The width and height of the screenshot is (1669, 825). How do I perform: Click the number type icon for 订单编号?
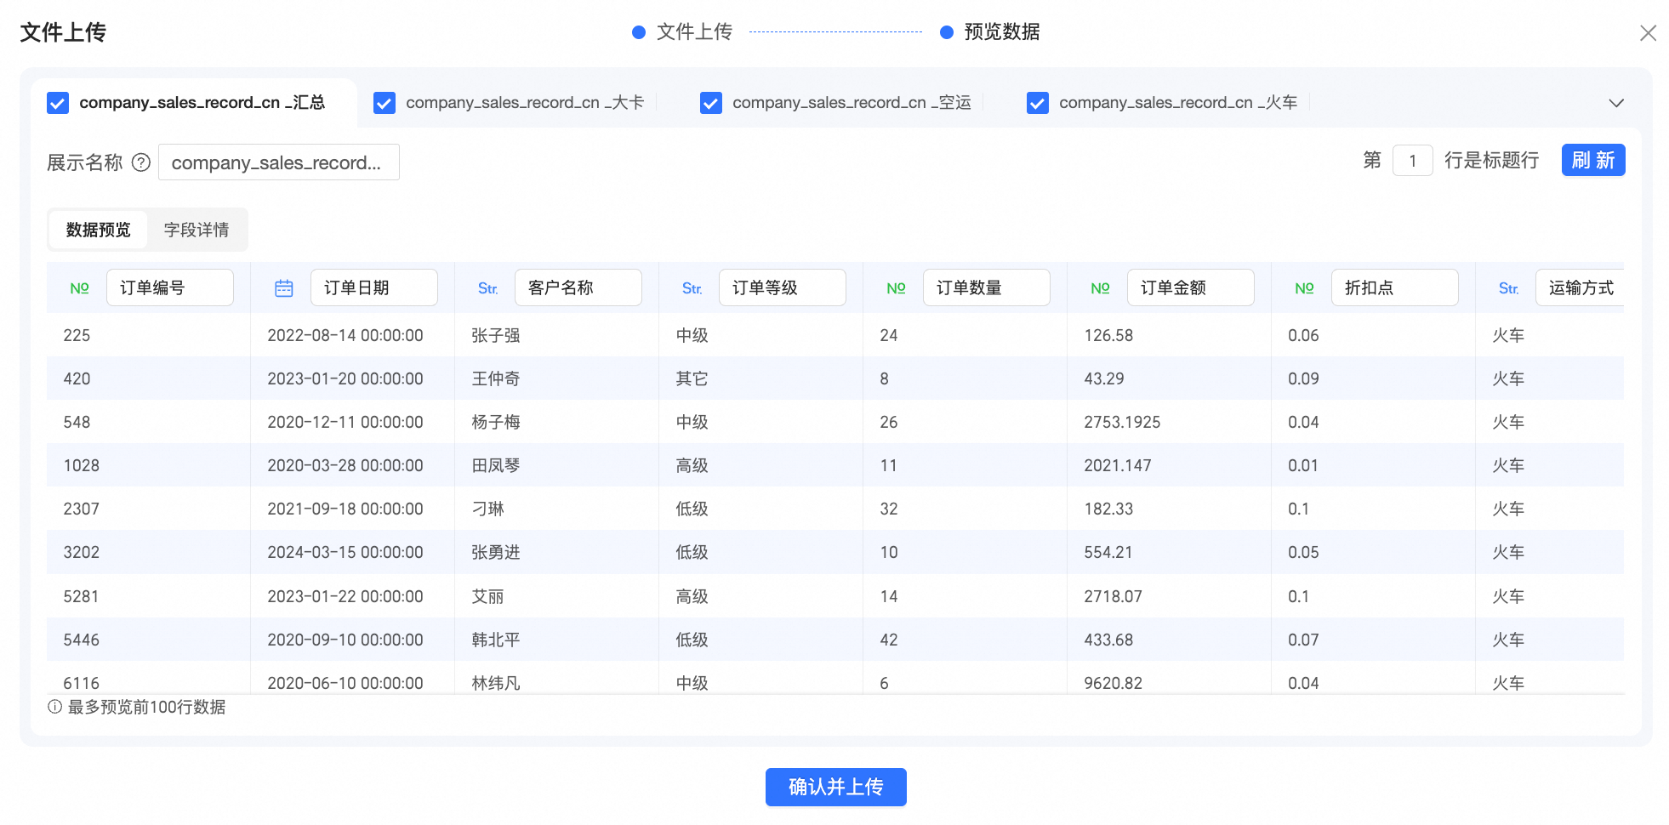[79, 288]
